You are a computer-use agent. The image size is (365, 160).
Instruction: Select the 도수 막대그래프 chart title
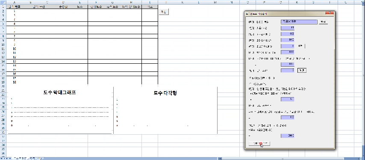click(59, 92)
